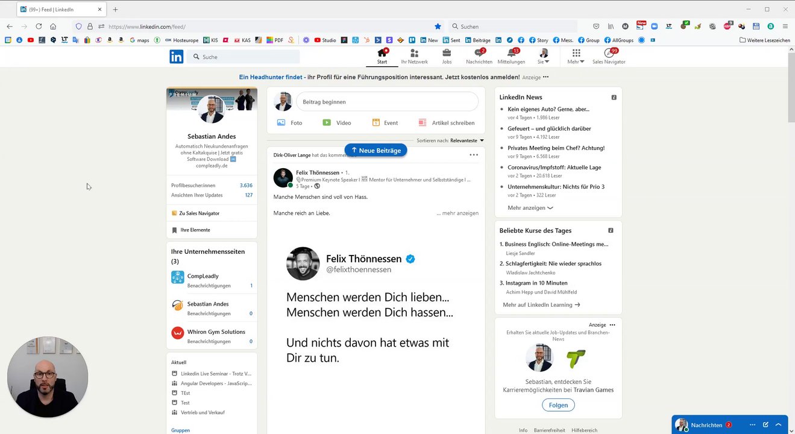Expand LinkedIn News with Mehr anzeigen
This screenshot has height=434, width=795.
pyautogui.click(x=530, y=208)
